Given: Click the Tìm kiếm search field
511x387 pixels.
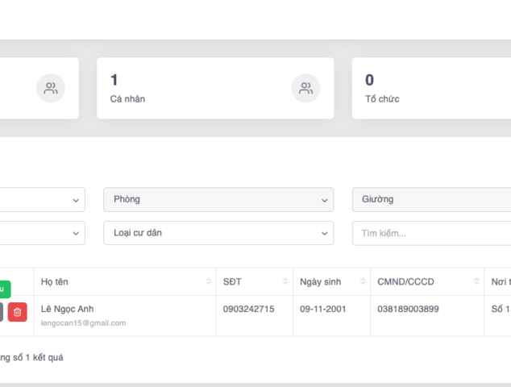Looking at the screenshot, I should (431, 233).
